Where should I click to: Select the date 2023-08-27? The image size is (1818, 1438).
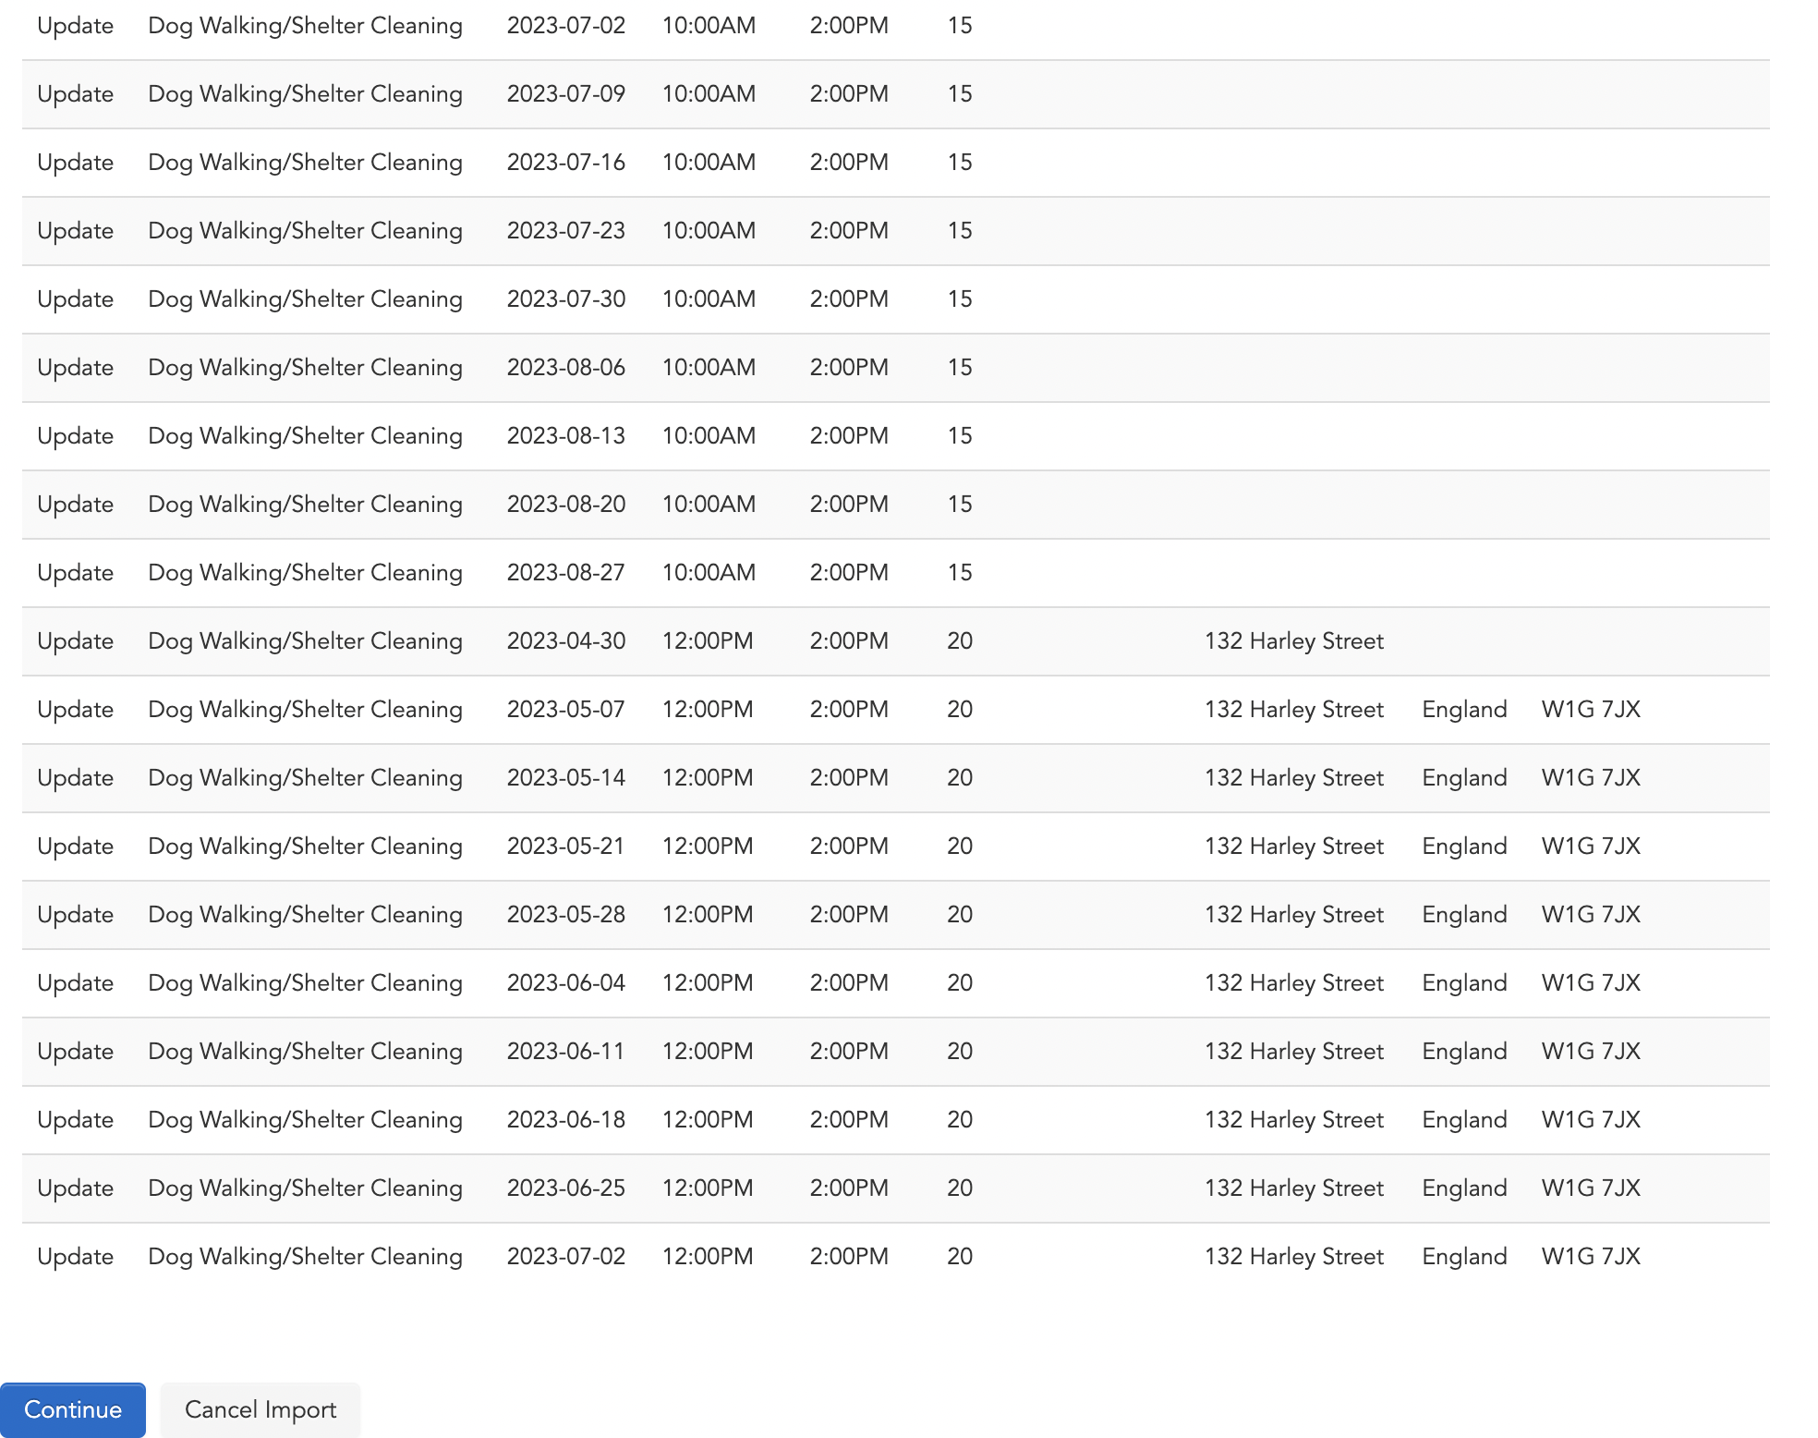coord(566,573)
